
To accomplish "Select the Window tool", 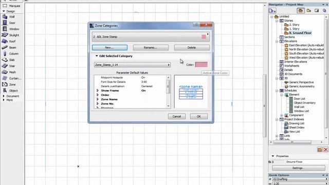I will tap(11, 29).
